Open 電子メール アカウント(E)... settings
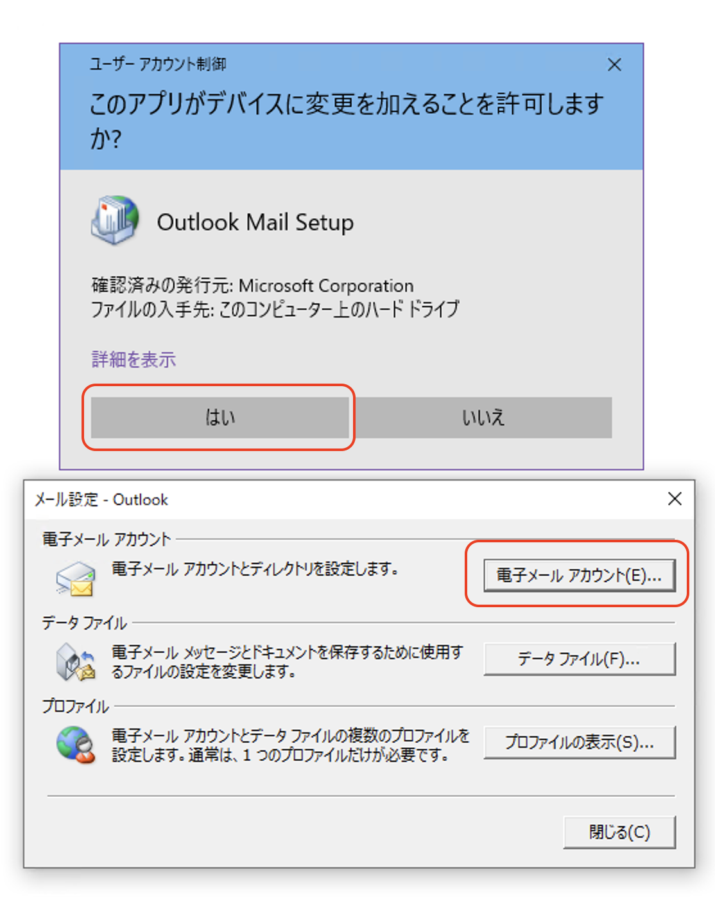Image resolution: width=715 pixels, height=897 pixels. coord(579,574)
